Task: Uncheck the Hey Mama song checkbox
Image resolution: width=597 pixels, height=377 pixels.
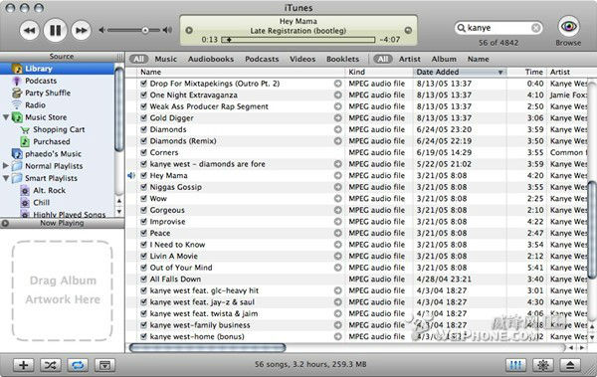Action: 143,175
